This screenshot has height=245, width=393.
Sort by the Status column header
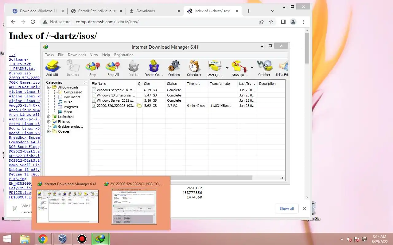point(175,84)
